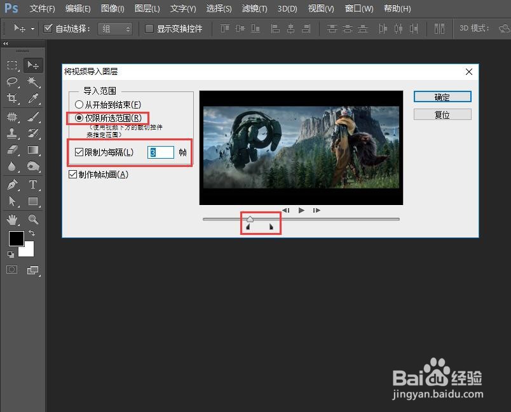Select the Magic Wand tool
Viewport: 511px width, 412px height.
[x=33, y=81]
